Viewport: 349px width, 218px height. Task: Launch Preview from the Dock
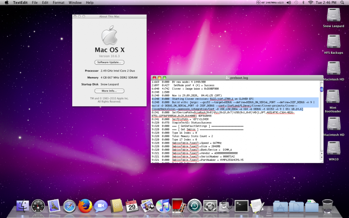pyautogui.click(x=148, y=205)
